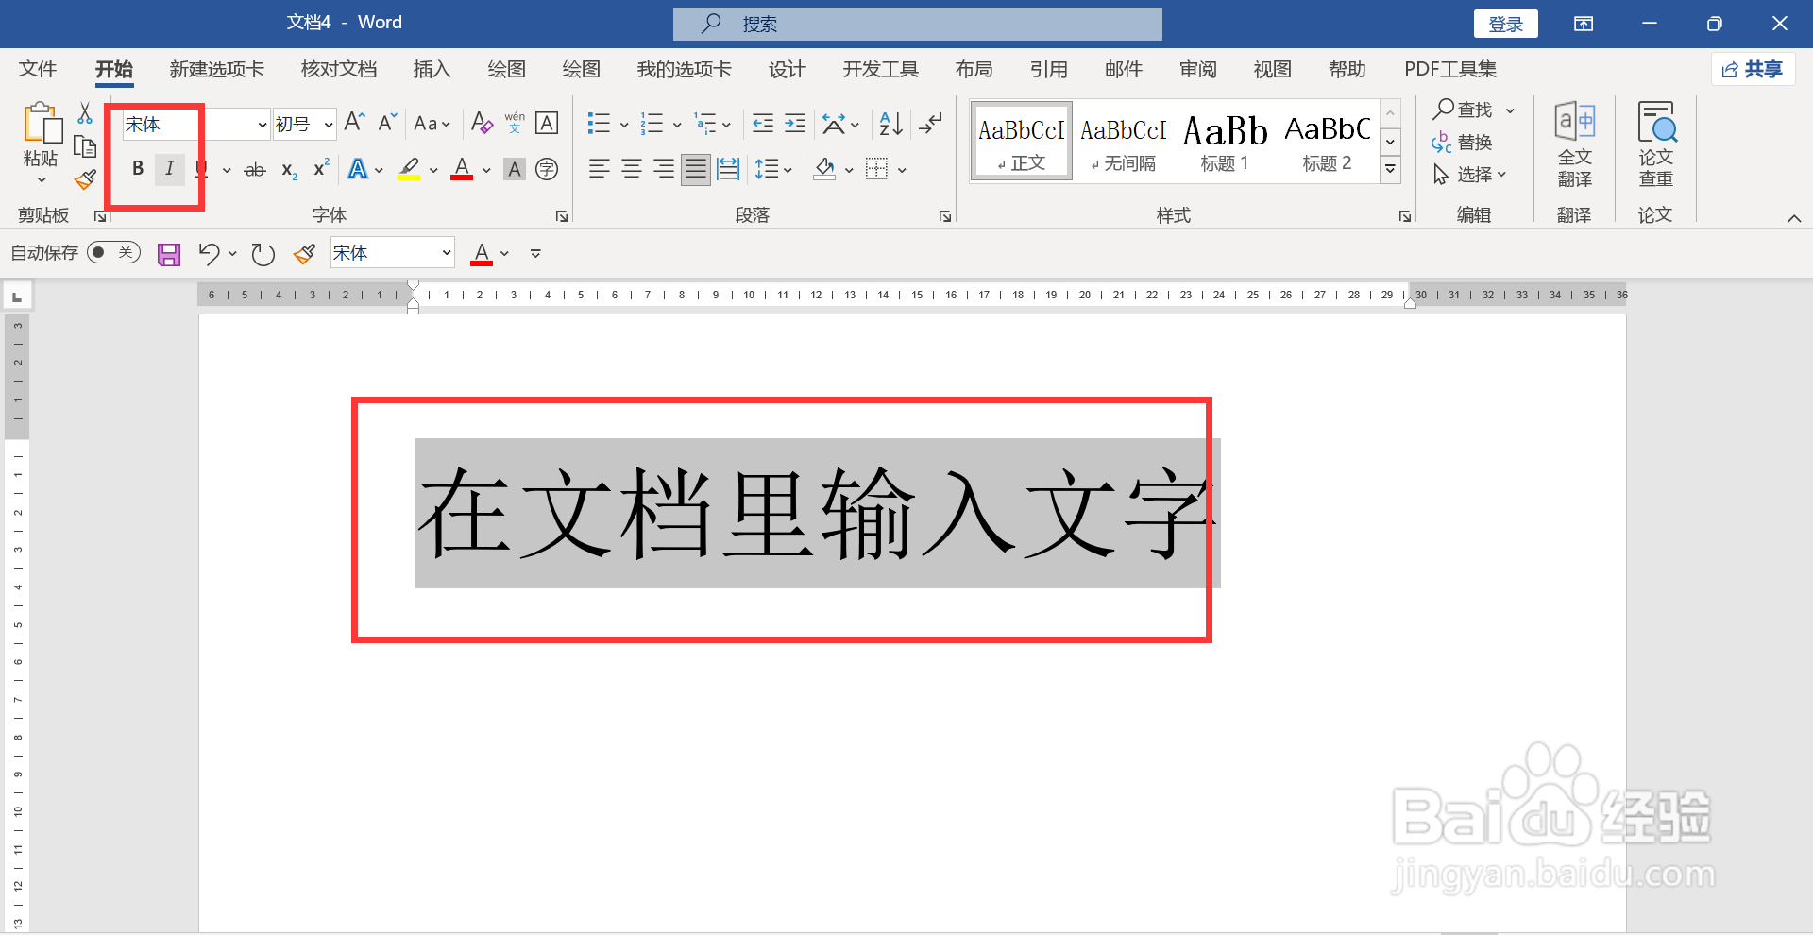Click the 共享 button
Image resolution: width=1813 pixels, height=935 pixels.
tap(1753, 68)
